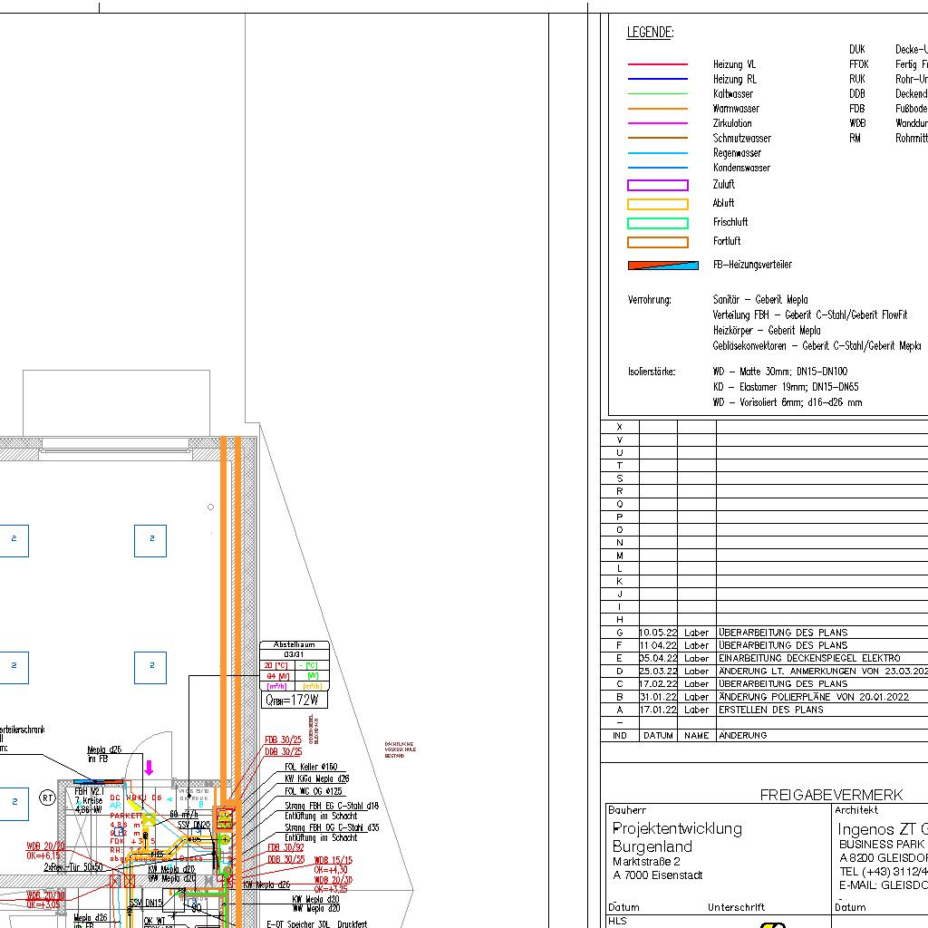928x928 pixels.
Task: Select the red-blue FB-Heizungsverteiler legend symbol
Action: pos(663,266)
